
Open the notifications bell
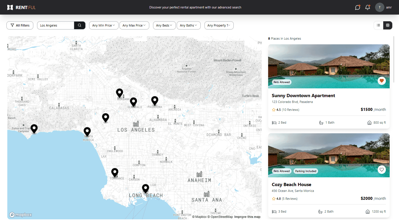pos(367,7)
